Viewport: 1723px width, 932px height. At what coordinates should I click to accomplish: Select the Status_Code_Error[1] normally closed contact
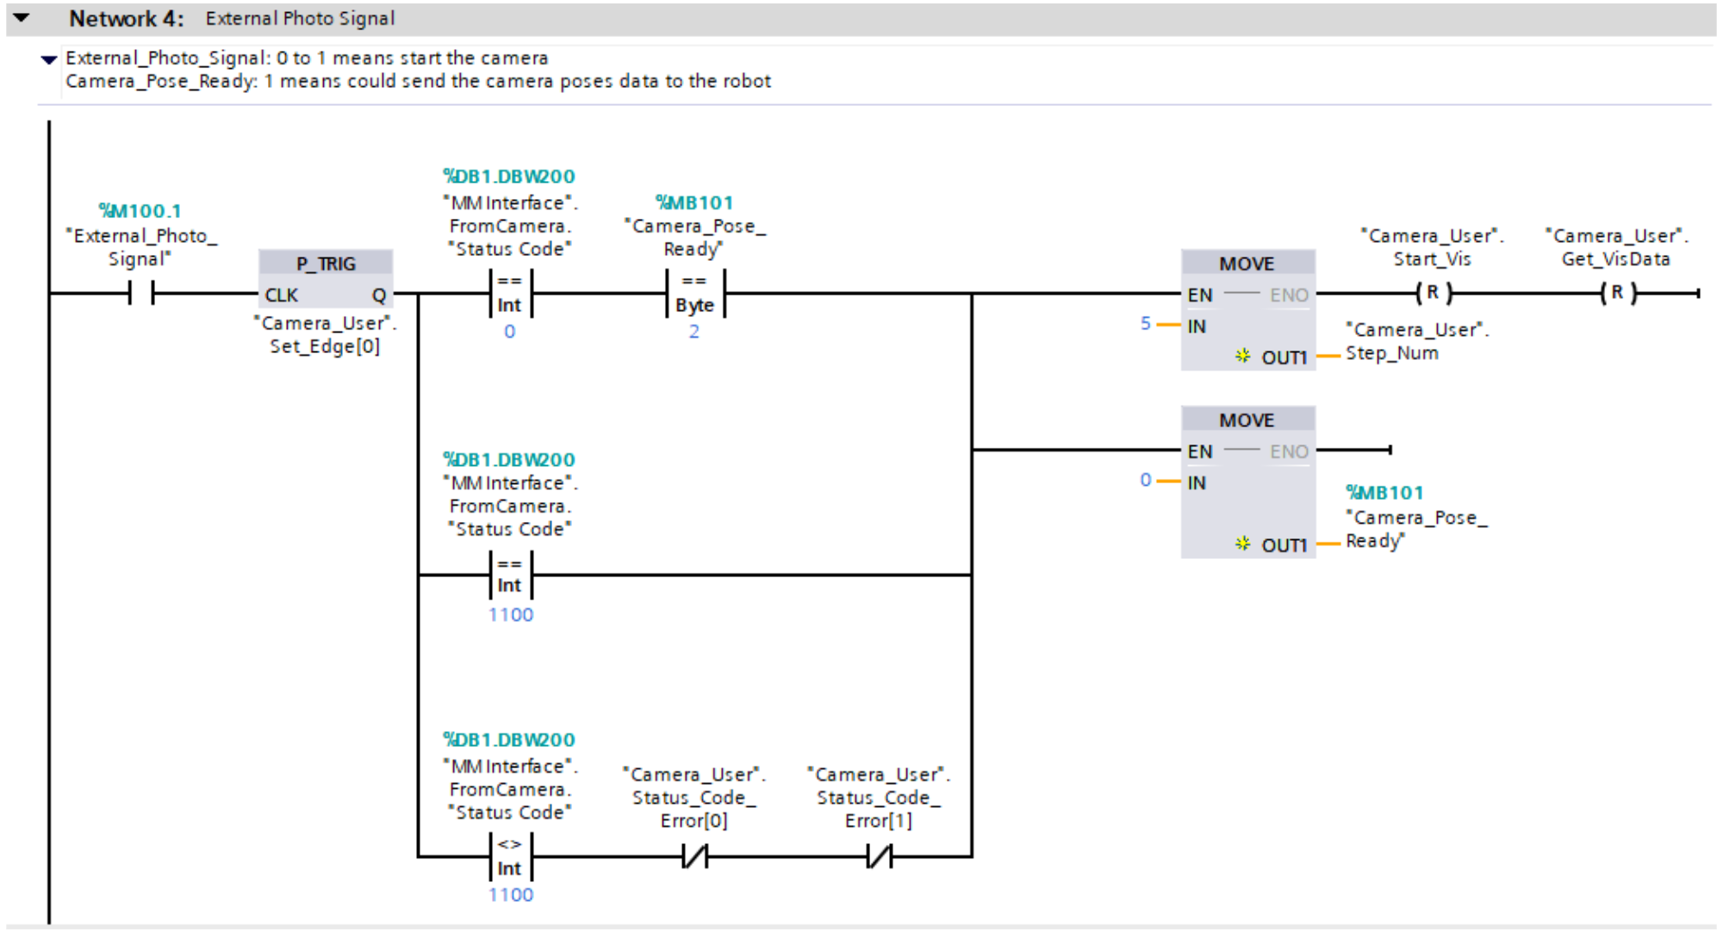[x=879, y=856]
